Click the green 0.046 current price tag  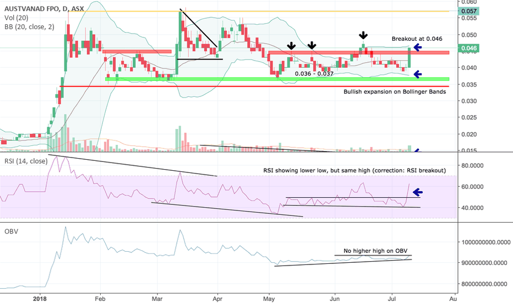(469, 48)
